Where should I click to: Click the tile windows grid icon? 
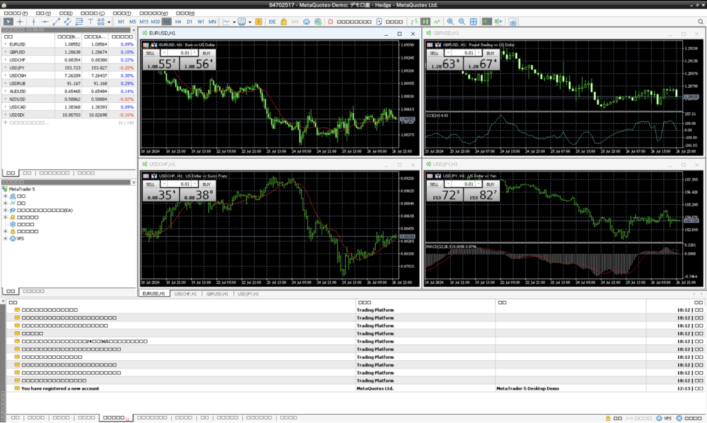[x=473, y=21]
